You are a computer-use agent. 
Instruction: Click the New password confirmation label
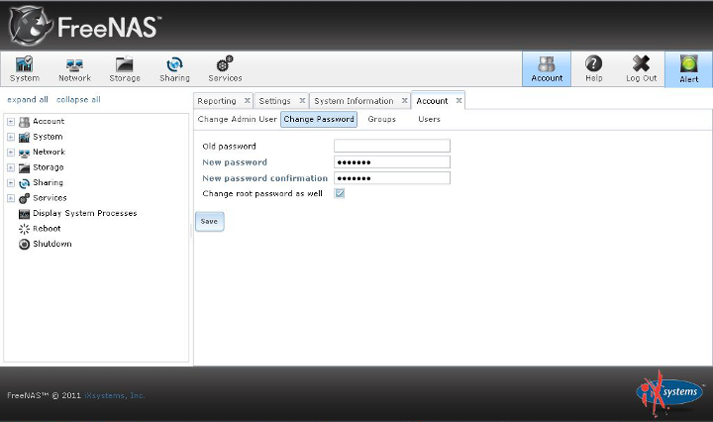[265, 178]
